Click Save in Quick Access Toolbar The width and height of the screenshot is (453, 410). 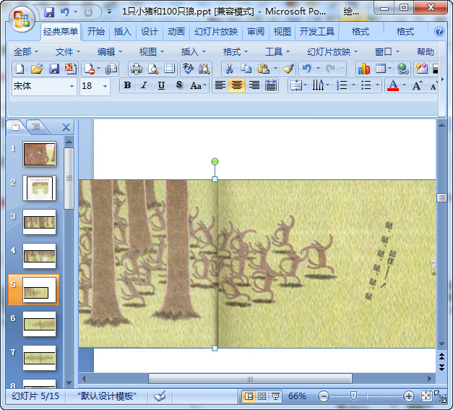click(x=49, y=12)
